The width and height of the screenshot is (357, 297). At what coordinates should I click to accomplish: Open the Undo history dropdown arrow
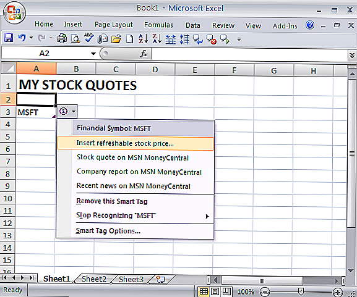(x=31, y=38)
